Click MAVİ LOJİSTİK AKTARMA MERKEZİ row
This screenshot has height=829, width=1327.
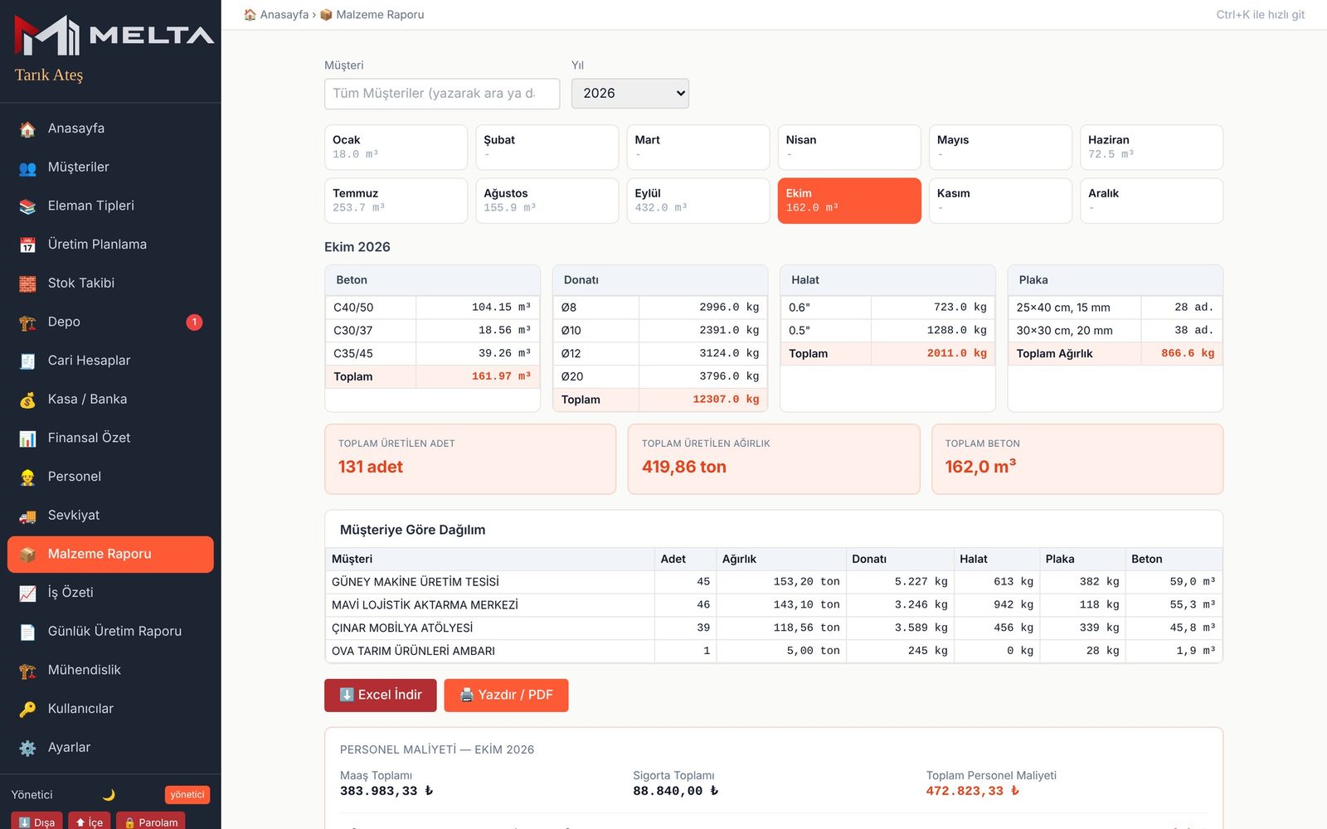774,605
